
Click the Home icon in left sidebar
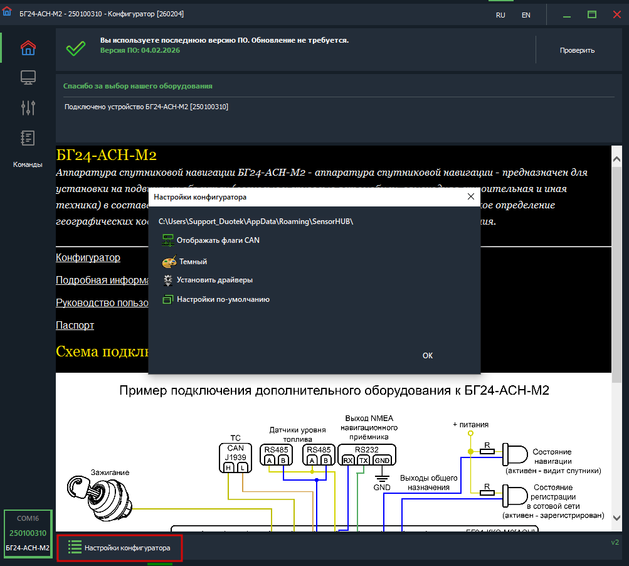[28, 48]
